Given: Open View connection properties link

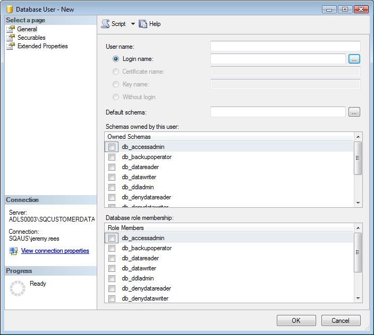Looking at the screenshot, I should point(55,251).
